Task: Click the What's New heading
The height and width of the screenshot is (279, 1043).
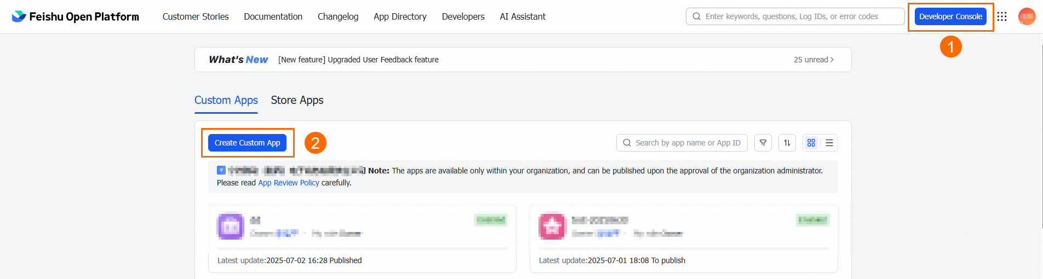Action: pyautogui.click(x=238, y=60)
